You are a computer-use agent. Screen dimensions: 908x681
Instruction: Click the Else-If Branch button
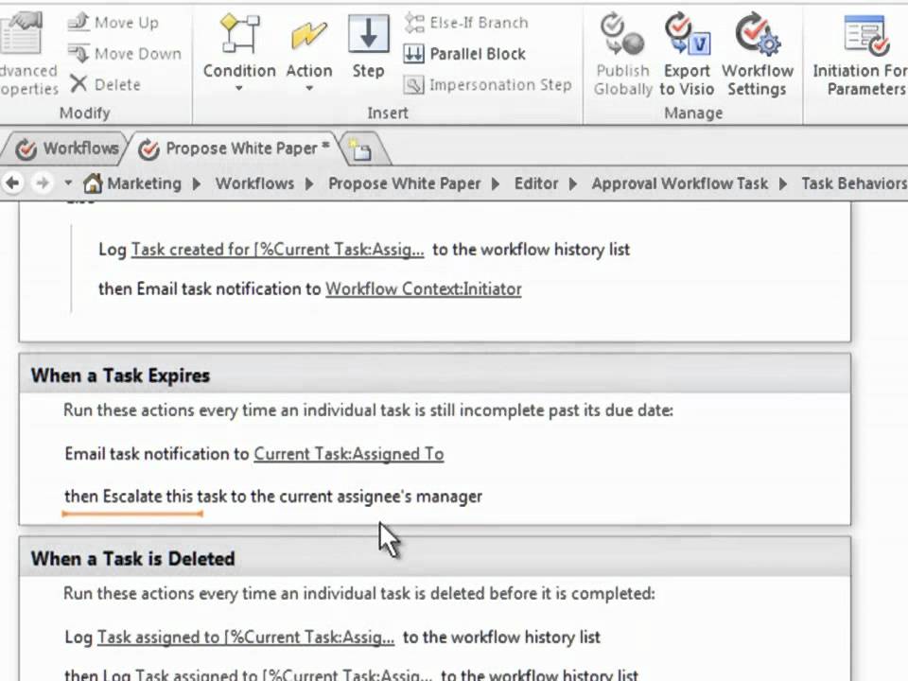coord(466,23)
